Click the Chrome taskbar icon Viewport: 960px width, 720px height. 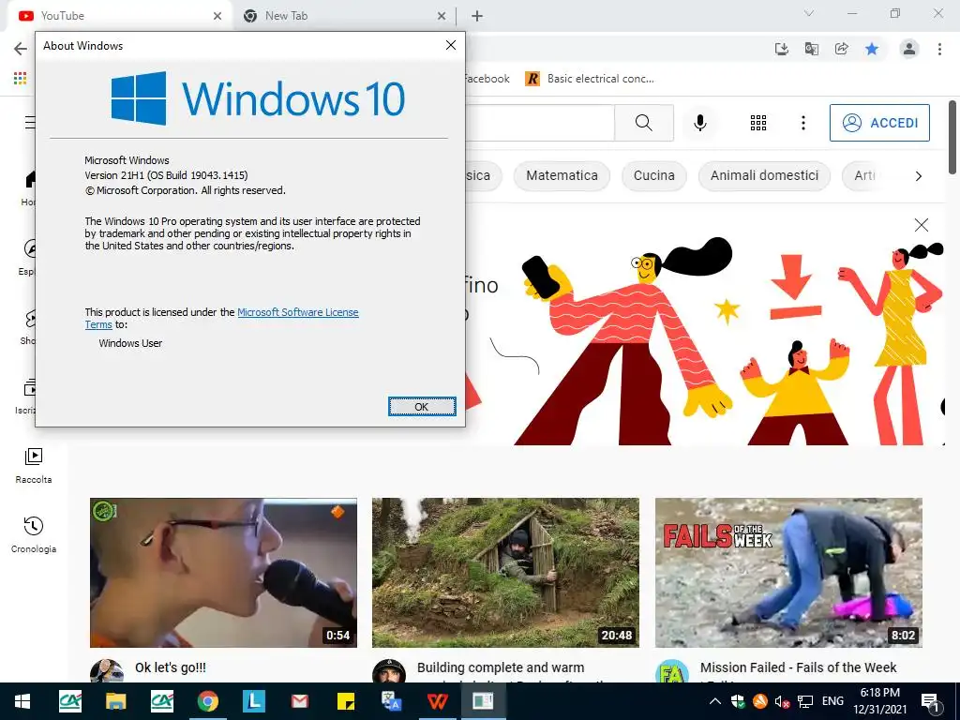pos(207,701)
